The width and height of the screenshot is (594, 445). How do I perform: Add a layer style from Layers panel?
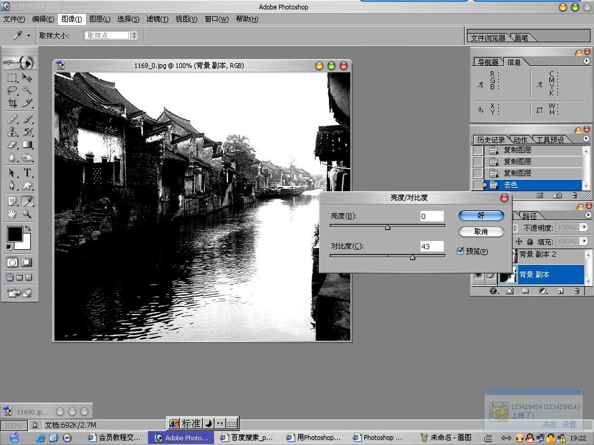(493, 291)
